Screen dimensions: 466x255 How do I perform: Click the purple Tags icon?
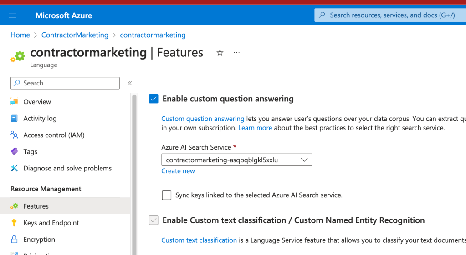(x=14, y=151)
